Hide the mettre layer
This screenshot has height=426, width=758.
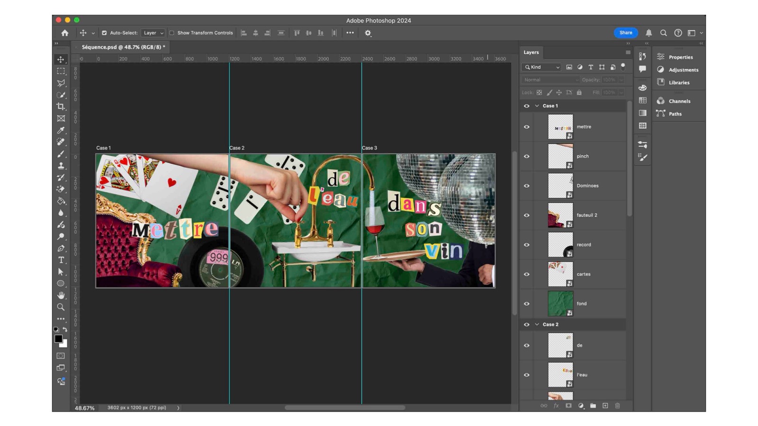tap(526, 127)
